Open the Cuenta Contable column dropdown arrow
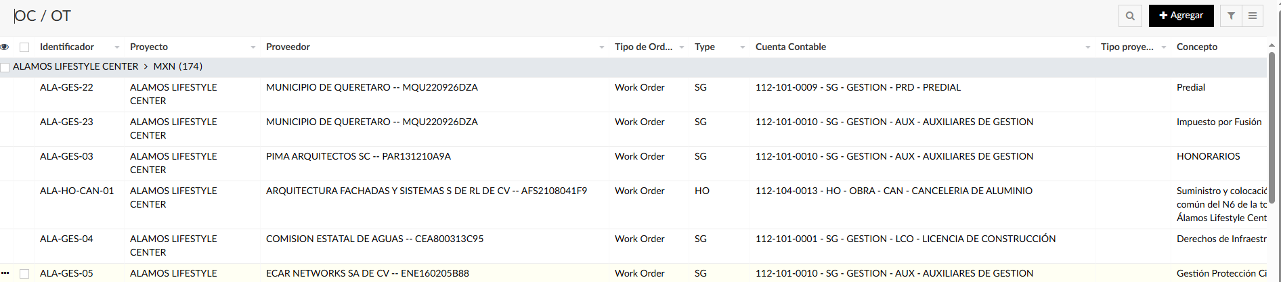Image resolution: width=1281 pixels, height=282 pixels. pos(1088,47)
